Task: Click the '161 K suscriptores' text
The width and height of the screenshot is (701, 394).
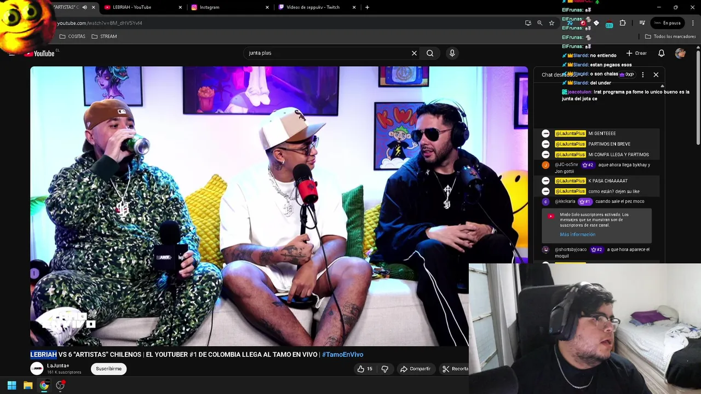Action: [x=64, y=372]
